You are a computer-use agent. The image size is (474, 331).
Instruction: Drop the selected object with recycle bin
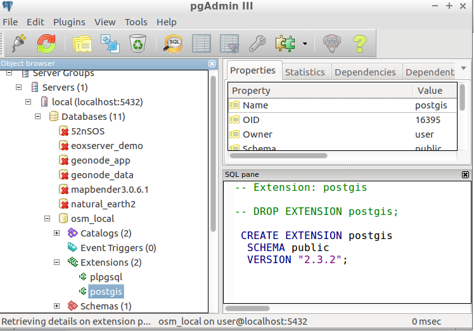coord(138,44)
